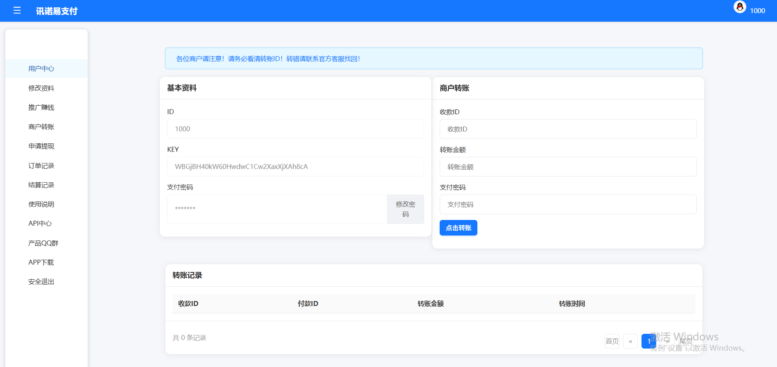
Task: Open APP下载 sidebar link
Action: (41, 262)
